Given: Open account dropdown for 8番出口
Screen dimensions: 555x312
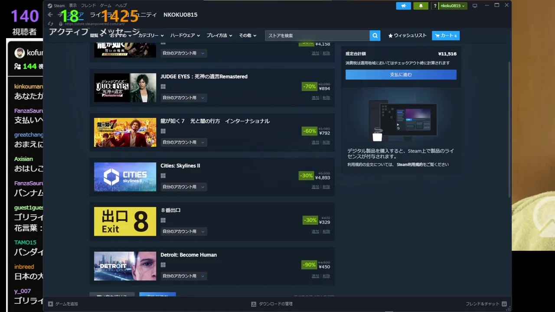Looking at the screenshot, I should pos(183,232).
